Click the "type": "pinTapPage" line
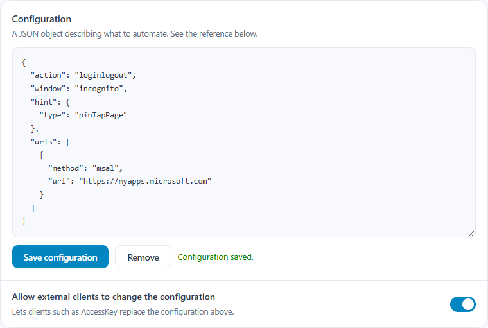 point(83,115)
